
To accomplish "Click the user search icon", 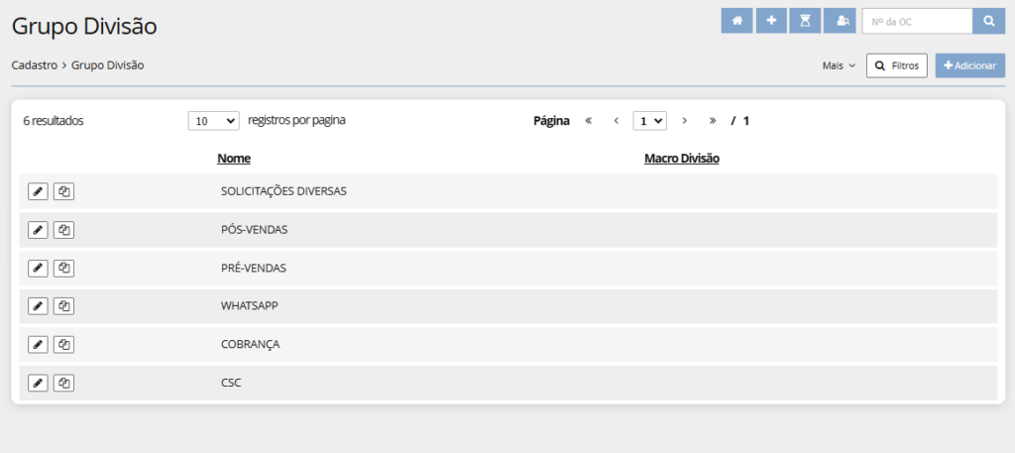I will tap(842, 21).
